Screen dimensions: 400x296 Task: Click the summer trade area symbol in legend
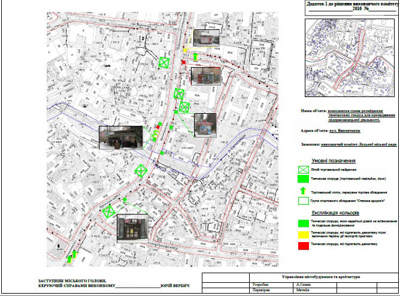(x=303, y=170)
